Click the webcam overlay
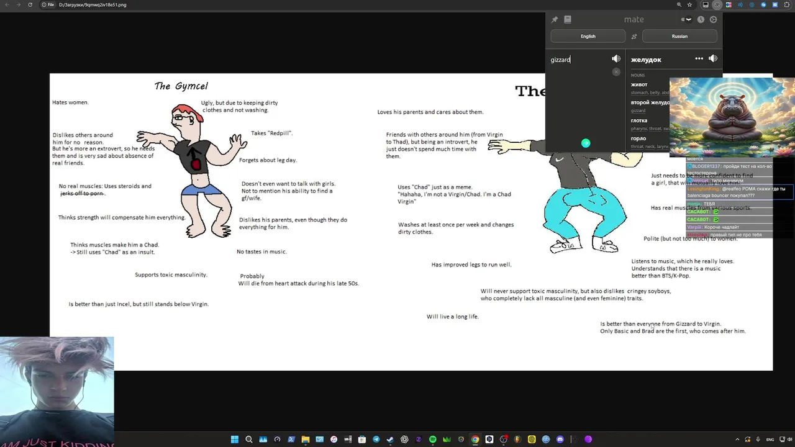The width and height of the screenshot is (795, 447). pos(57,392)
